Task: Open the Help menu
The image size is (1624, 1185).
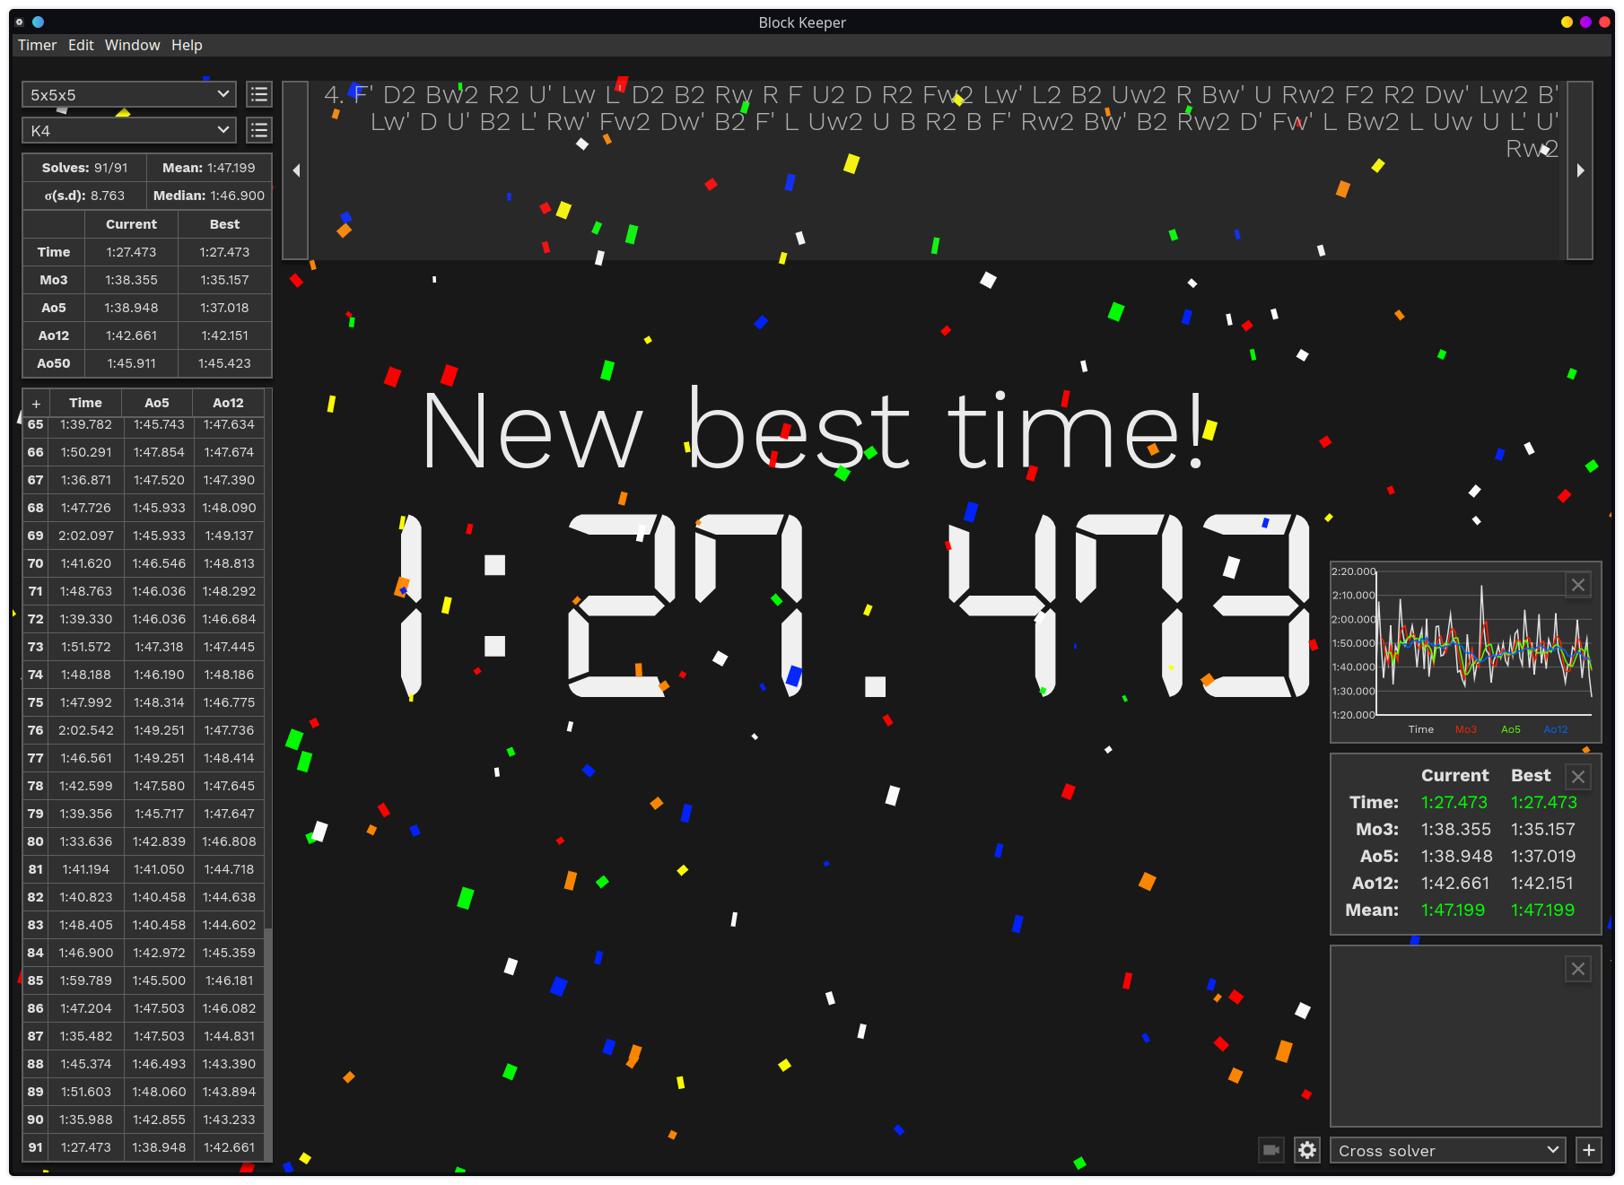Action: pyautogui.click(x=187, y=45)
